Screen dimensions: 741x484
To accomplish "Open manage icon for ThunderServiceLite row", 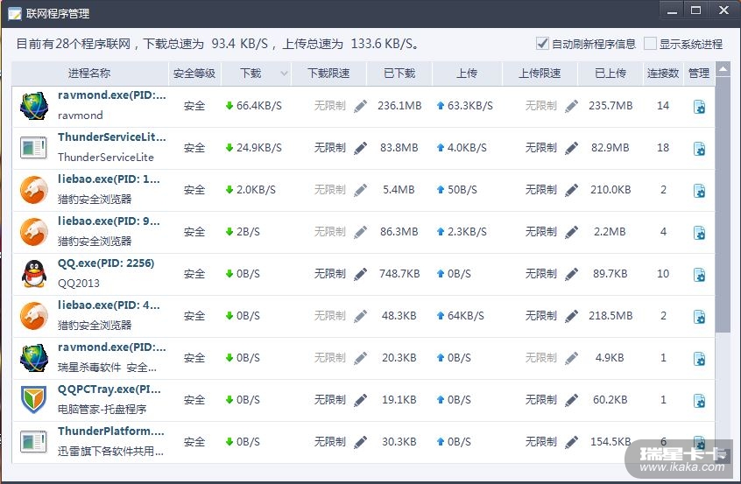I will click(699, 149).
